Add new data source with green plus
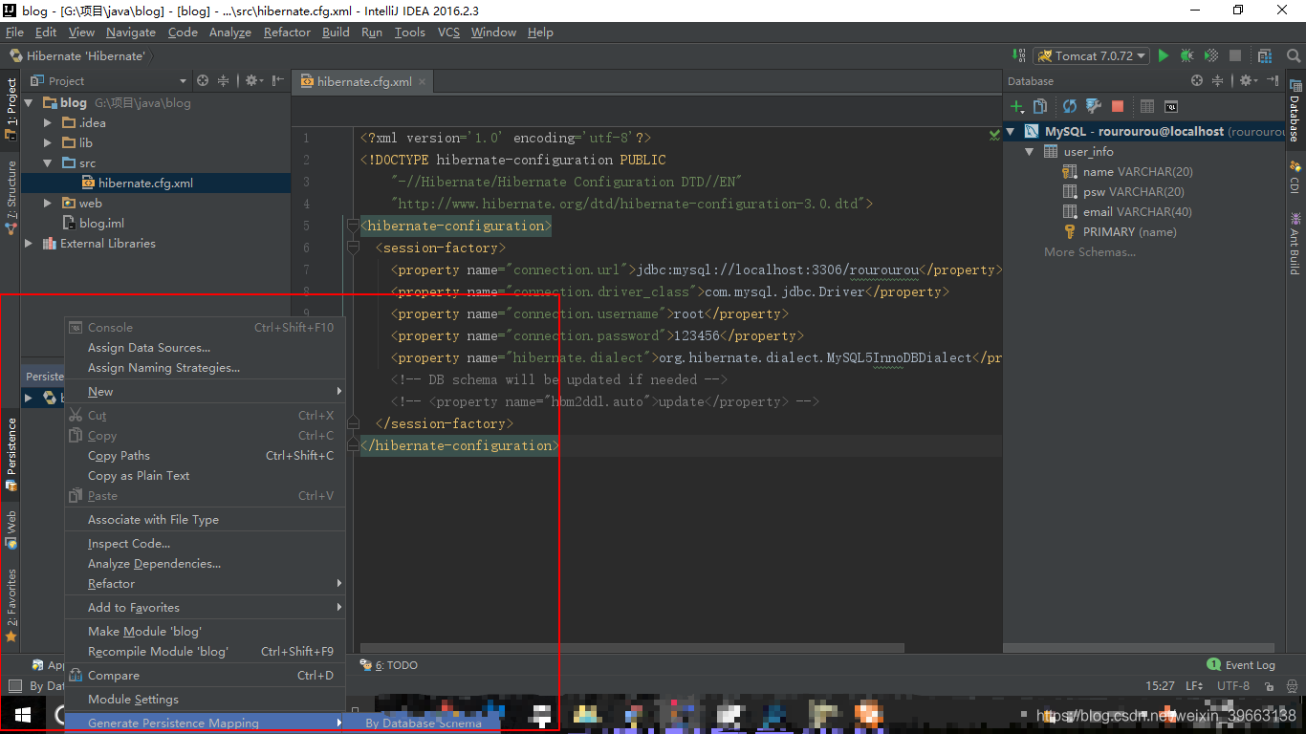This screenshot has width=1306, height=734. tap(1017, 107)
